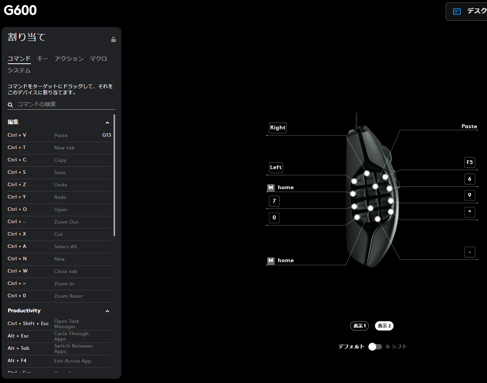Open the デスクトップ profile icon at top

pyautogui.click(x=457, y=12)
